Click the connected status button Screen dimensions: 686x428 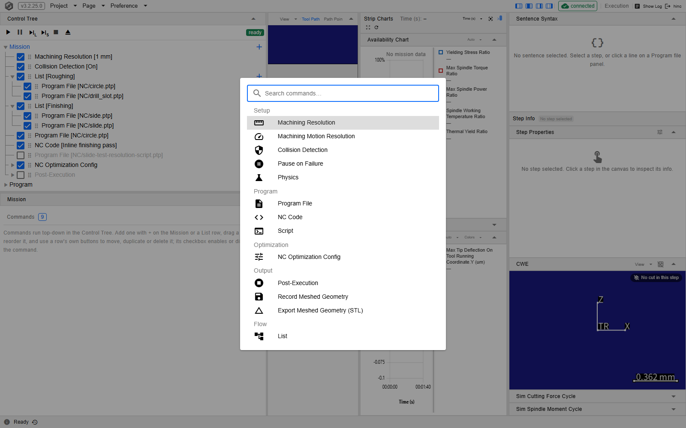tap(578, 6)
